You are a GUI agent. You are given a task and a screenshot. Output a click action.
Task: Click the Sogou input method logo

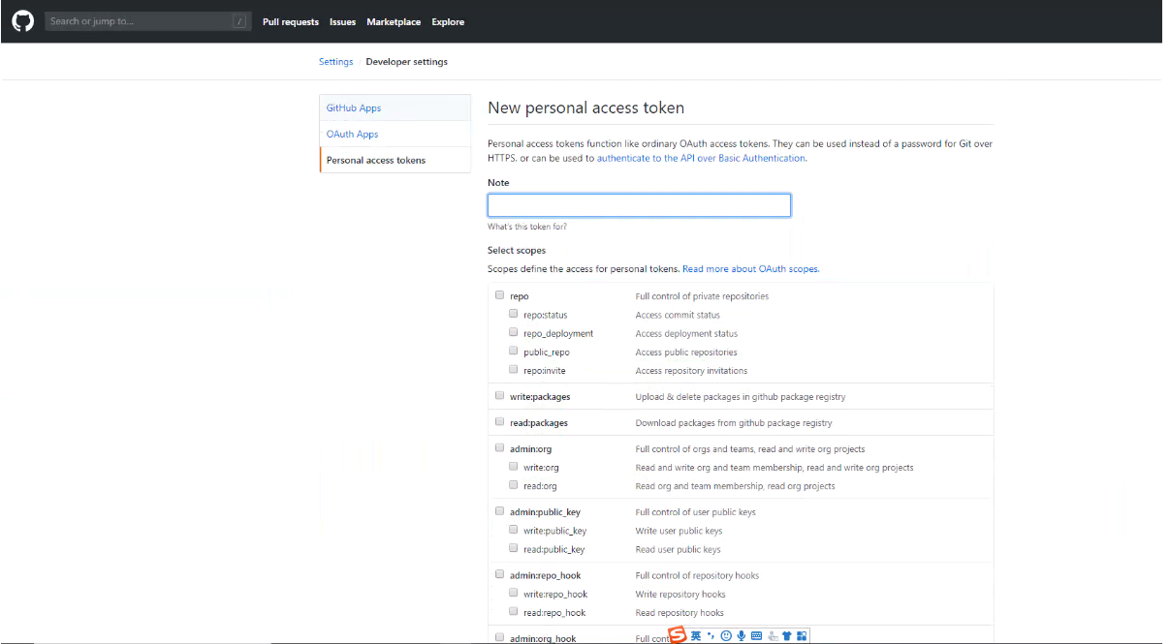679,635
